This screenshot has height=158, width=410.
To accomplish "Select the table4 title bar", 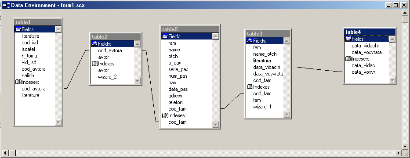I will pyautogui.click(x=370, y=32).
